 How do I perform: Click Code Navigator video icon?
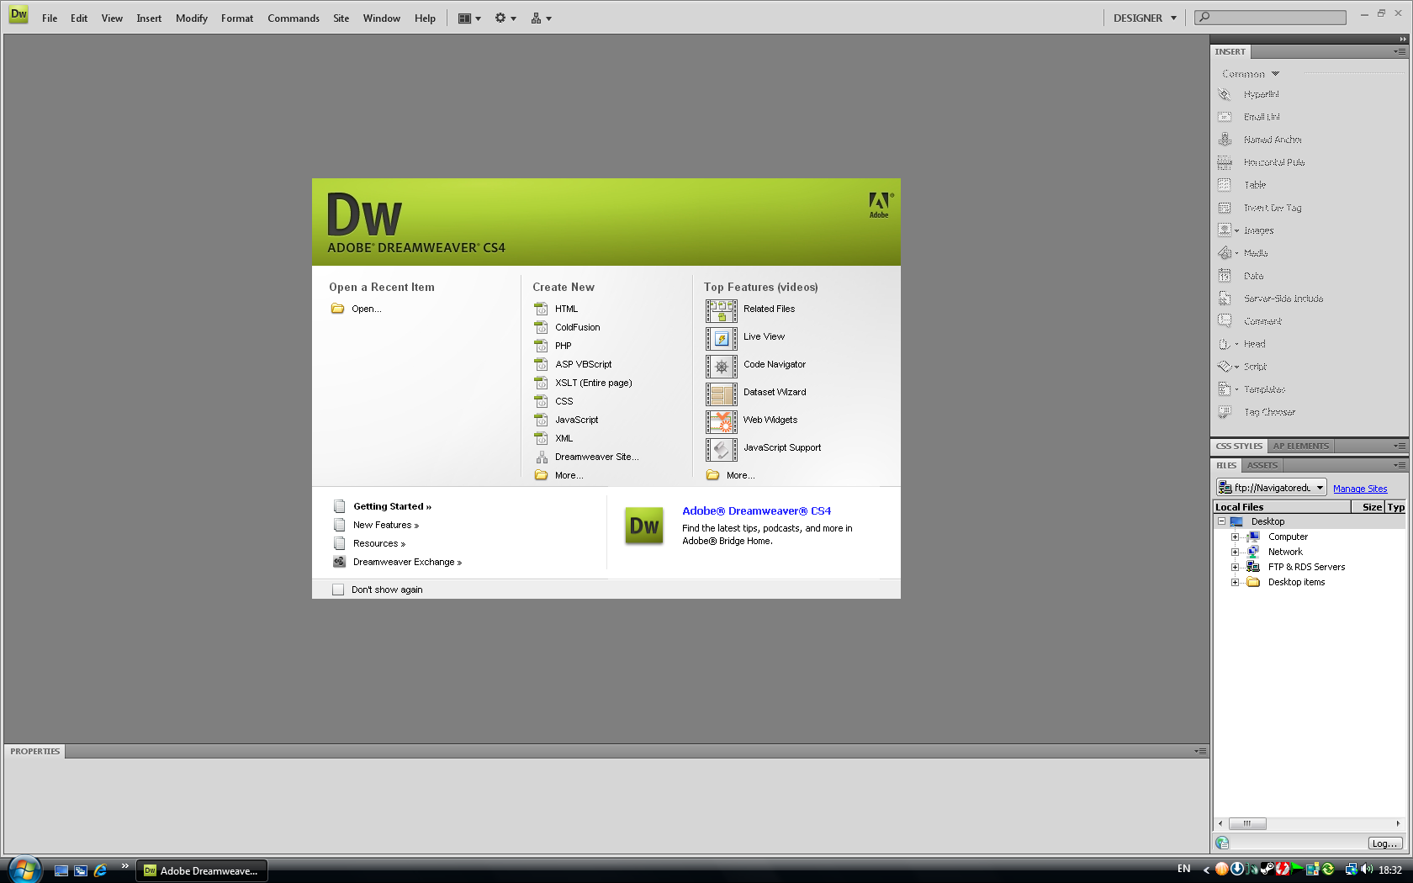pyautogui.click(x=722, y=366)
